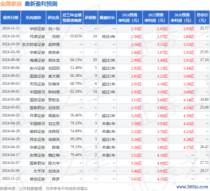Click accuracy value 60.13%
The width and height of the screenshot is (210, 191).
pos(76,60)
